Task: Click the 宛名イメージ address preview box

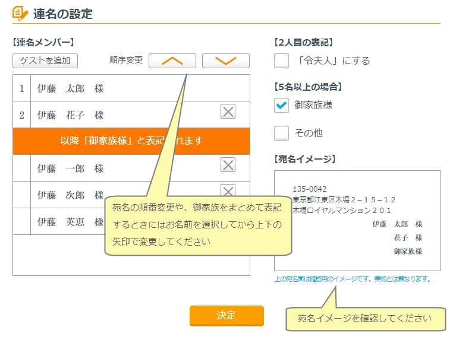Action: 357,221
